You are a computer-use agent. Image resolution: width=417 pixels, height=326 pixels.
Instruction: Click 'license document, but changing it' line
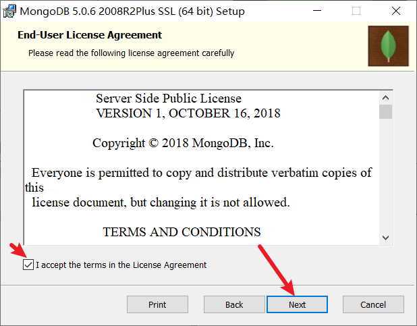[x=161, y=202]
